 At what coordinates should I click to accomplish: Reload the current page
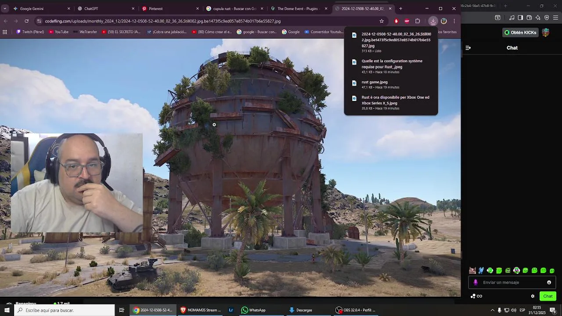[27, 21]
